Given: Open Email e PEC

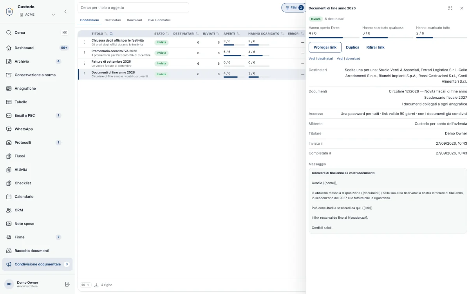Looking at the screenshot, I should click(37, 116).
